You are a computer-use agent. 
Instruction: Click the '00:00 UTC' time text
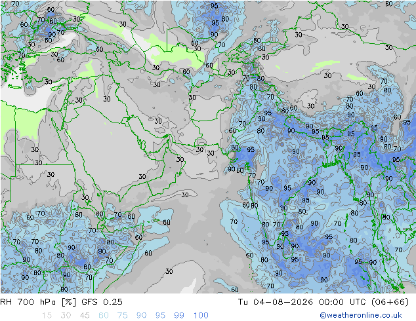click(x=343, y=302)
